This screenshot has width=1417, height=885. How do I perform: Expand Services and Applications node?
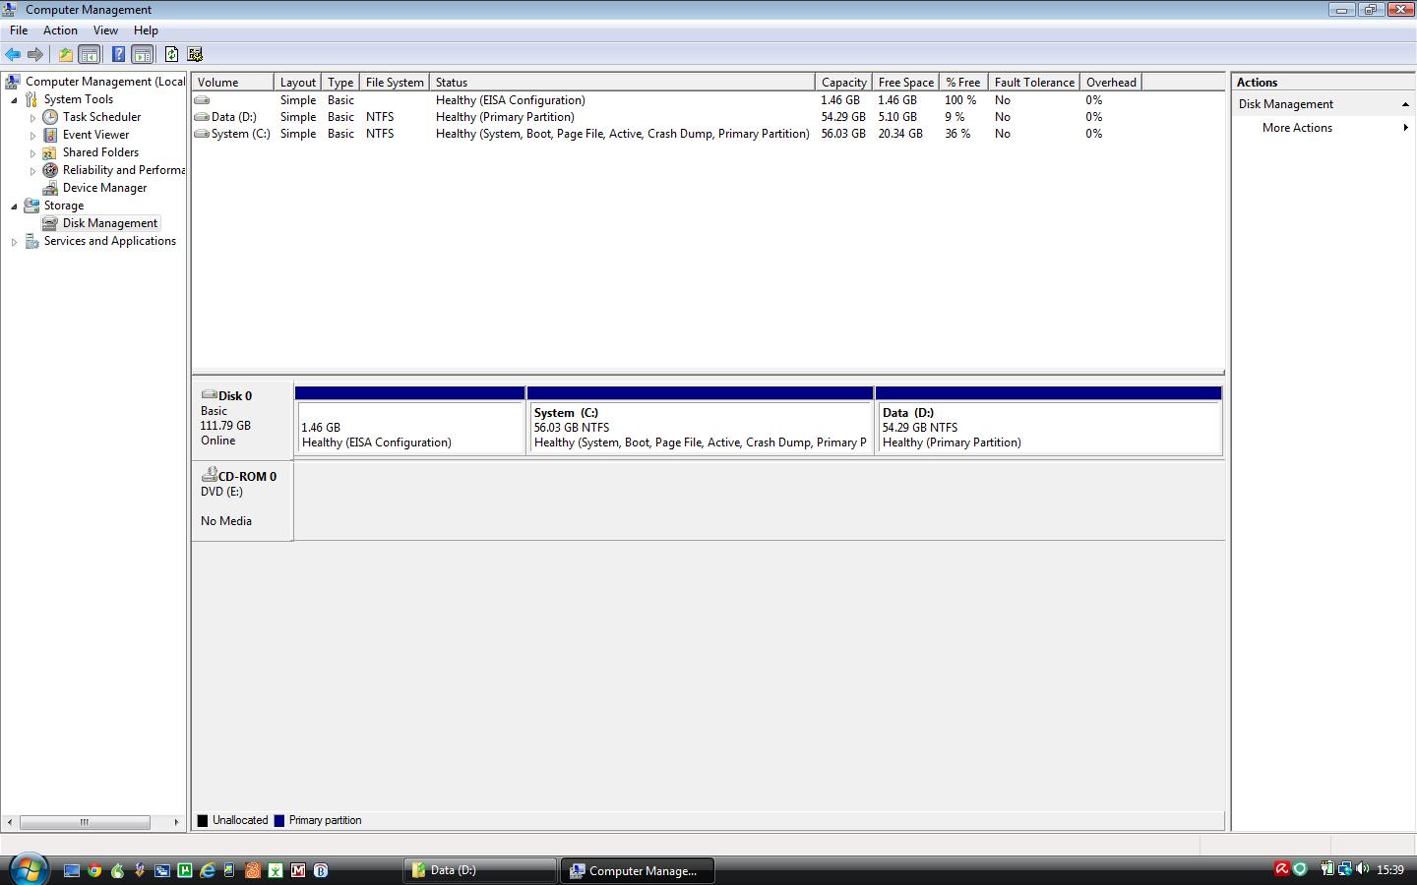(x=16, y=241)
